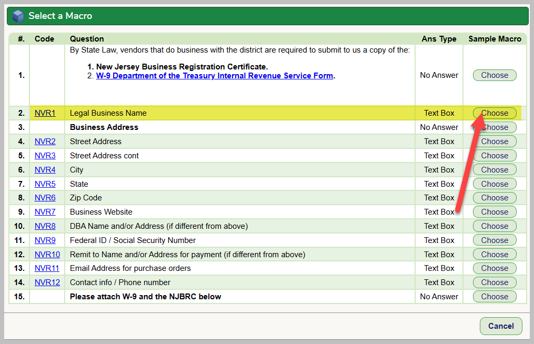This screenshot has height=344, width=534.
Task: Choose the Legal Business Name macro
Action: click(495, 113)
